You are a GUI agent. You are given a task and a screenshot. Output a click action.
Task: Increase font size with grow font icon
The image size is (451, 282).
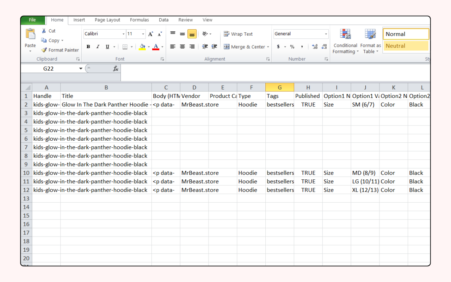tap(151, 34)
